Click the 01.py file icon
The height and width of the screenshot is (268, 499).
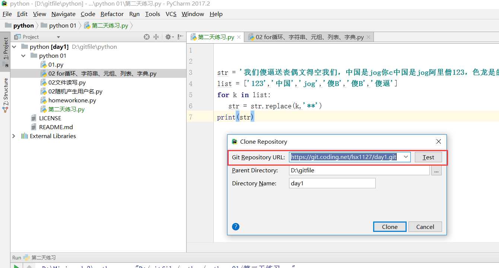coord(44,65)
